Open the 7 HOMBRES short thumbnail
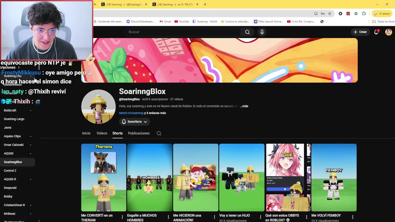395x222 pixels. (150, 178)
